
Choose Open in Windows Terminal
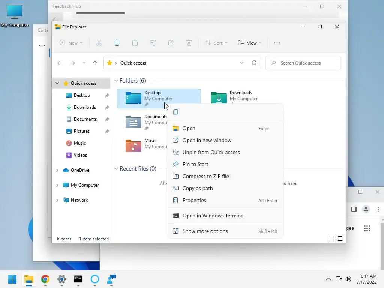225,216
